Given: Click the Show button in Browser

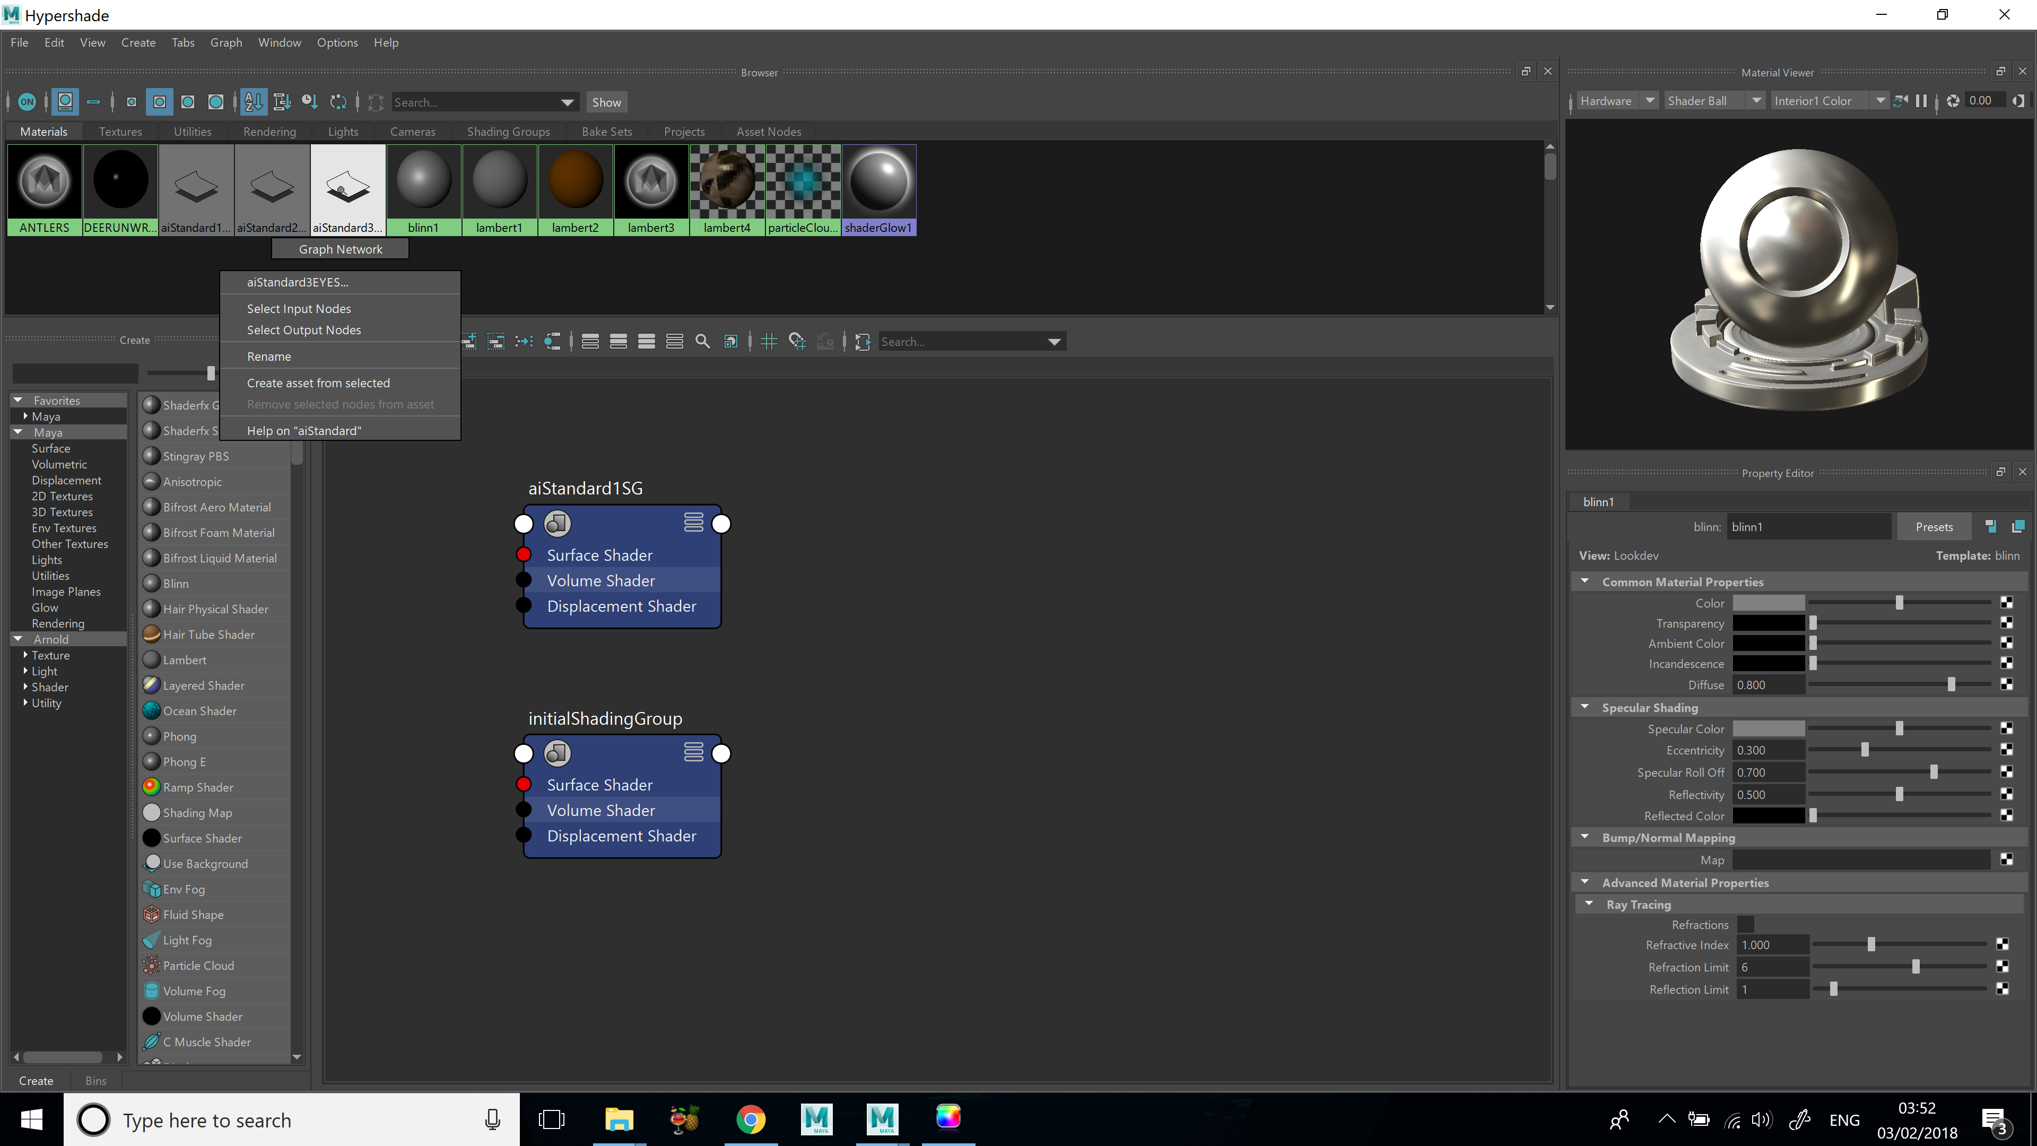Looking at the screenshot, I should point(606,102).
